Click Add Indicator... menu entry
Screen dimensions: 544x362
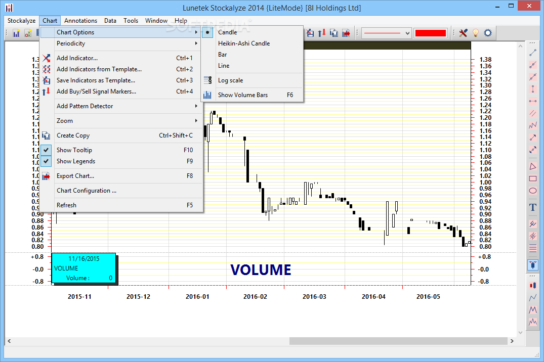pos(121,58)
